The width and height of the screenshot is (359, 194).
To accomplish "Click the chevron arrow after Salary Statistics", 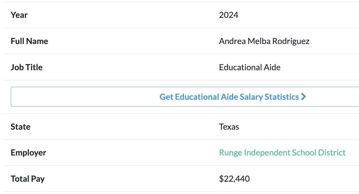I will pos(304,97).
